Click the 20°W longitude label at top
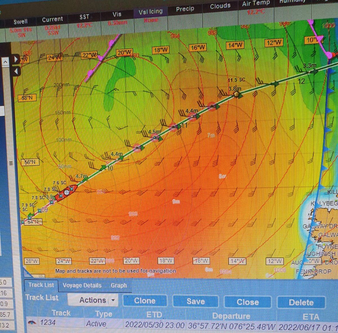The image size is (338, 333). pyautogui.click(x=124, y=53)
